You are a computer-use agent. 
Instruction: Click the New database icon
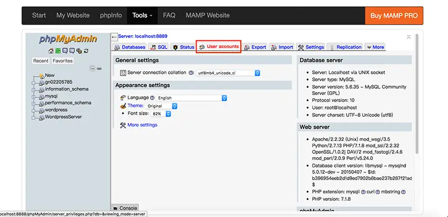(x=41, y=76)
